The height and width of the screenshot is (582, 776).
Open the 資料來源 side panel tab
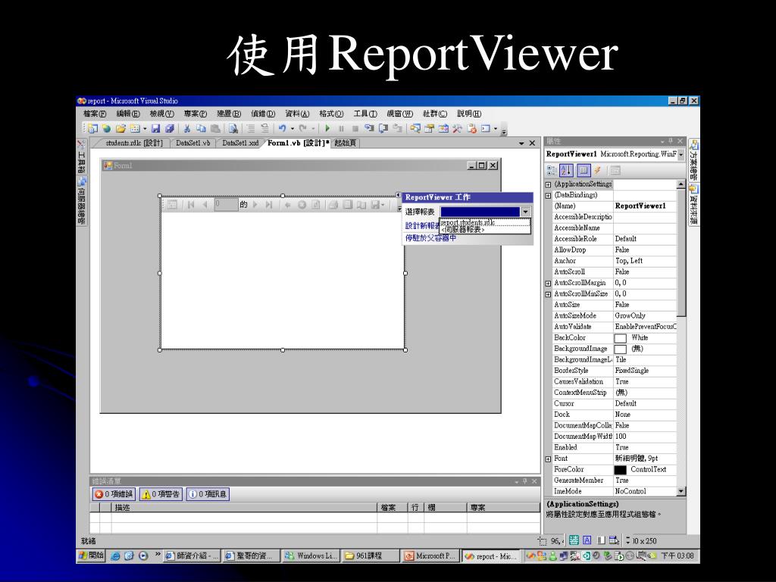click(694, 205)
